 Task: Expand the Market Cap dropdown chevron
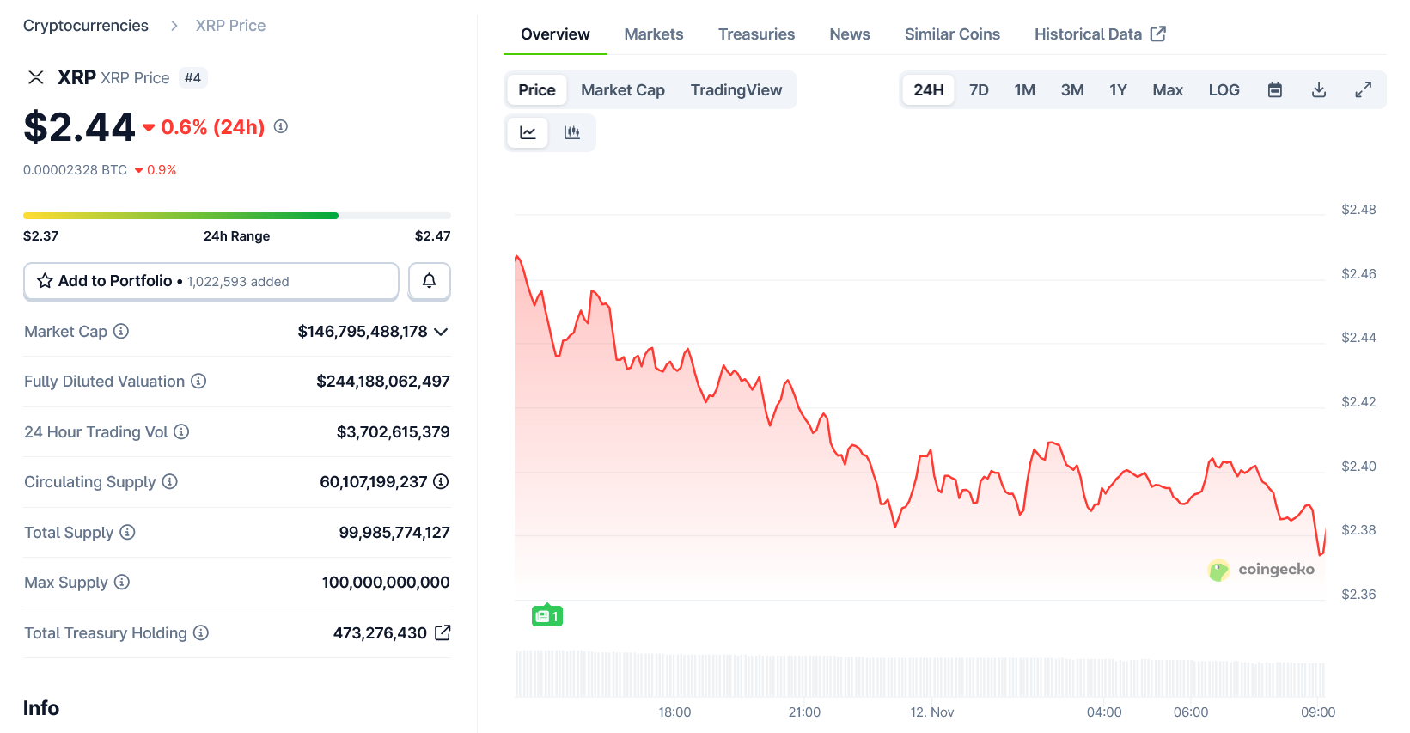441,332
